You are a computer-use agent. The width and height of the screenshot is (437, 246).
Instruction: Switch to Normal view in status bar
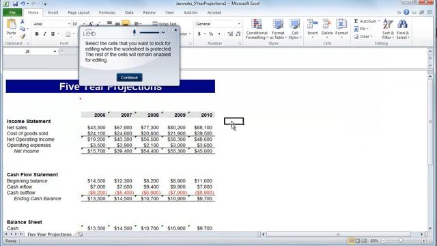tap(351, 241)
